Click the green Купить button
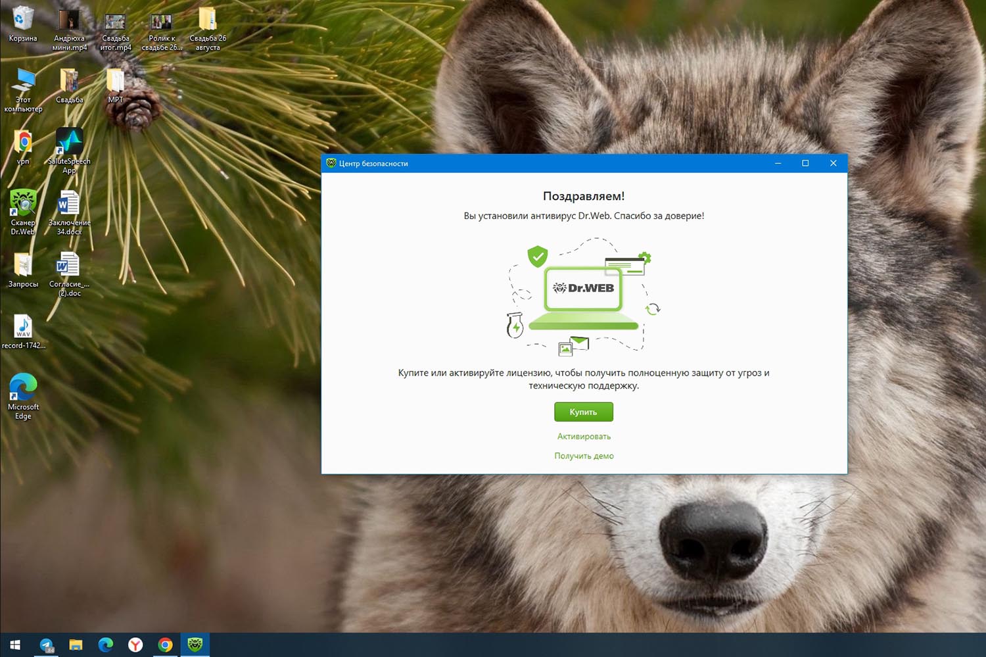The width and height of the screenshot is (986, 657). (583, 412)
